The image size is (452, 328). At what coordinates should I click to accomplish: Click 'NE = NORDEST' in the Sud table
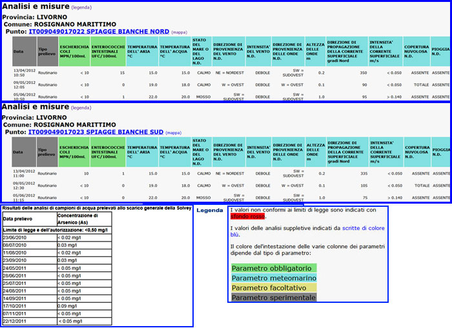(x=230, y=173)
